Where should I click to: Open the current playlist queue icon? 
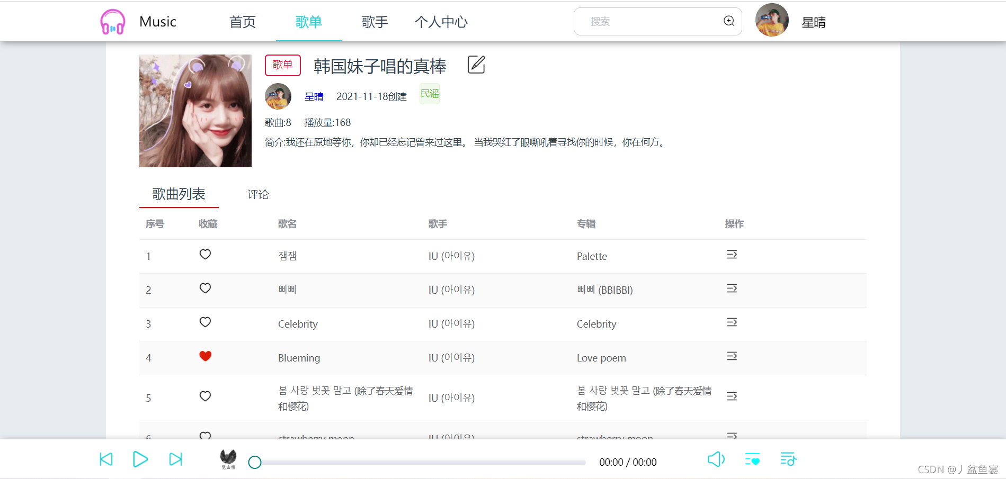[788, 459]
